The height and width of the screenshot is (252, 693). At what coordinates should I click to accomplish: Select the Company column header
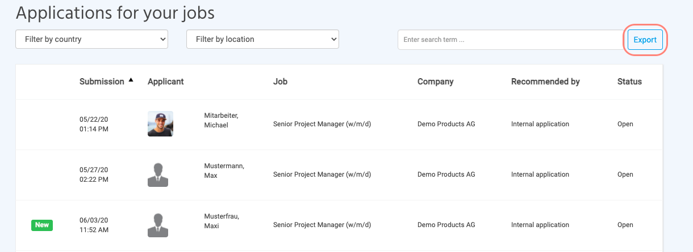pyautogui.click(x=435, y=82)
